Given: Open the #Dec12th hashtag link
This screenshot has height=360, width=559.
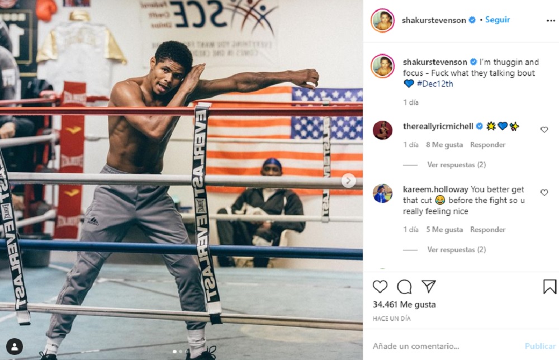Looking at the screenshot, I should tap(434, 84).
